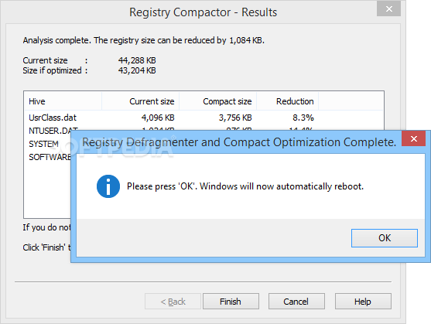Select the SOFTWARE hive row
Image resolution: width=431 pixels, height=324 pixels.
pyautogui.click(x=50, y=157)
